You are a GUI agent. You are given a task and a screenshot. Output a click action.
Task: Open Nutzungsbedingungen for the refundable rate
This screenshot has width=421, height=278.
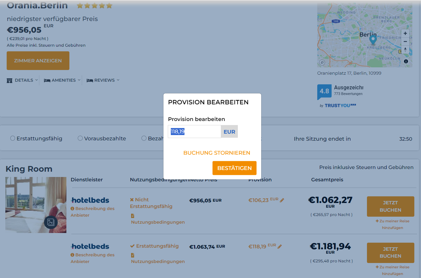158,262
